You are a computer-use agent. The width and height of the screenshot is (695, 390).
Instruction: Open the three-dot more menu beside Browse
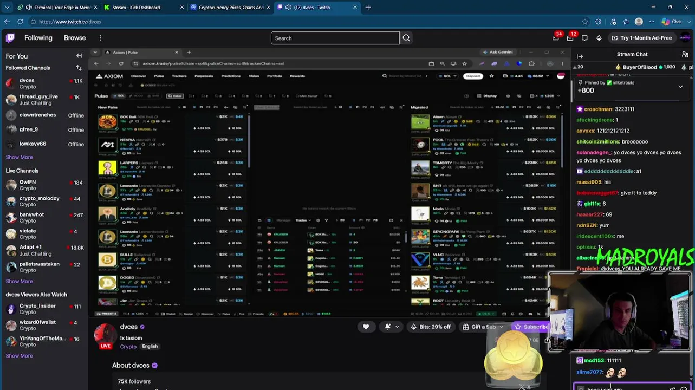100,38
